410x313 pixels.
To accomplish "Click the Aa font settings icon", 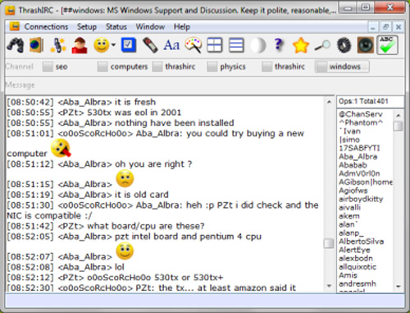I will point(171,45).
